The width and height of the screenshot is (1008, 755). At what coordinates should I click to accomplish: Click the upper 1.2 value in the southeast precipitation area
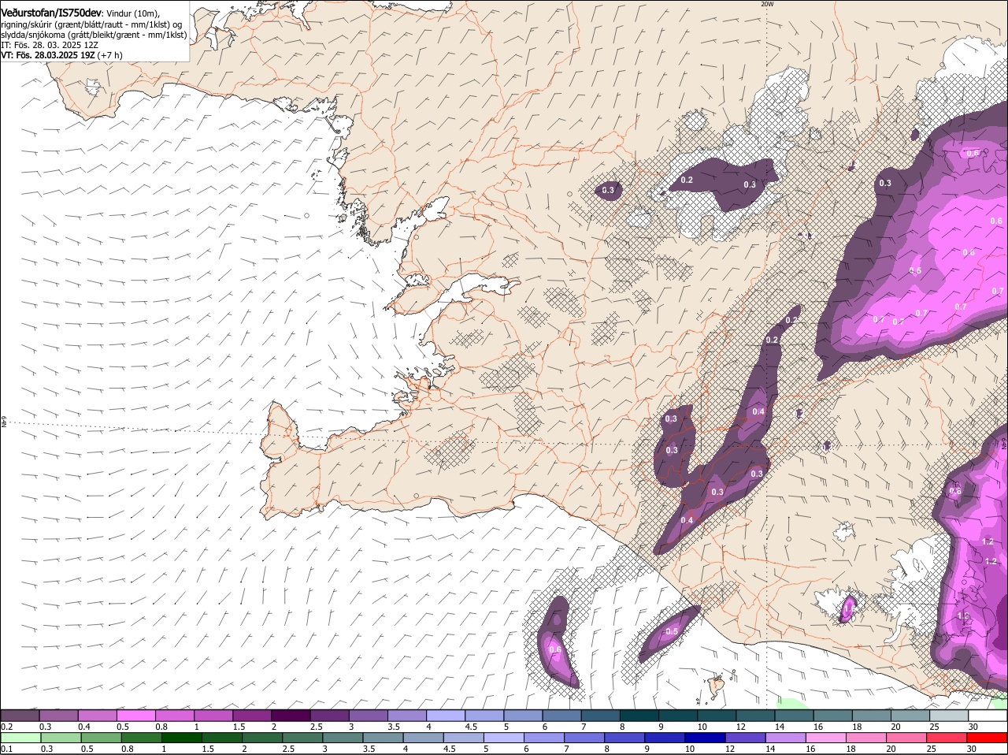pyautogui.click(x=989, y=541)
